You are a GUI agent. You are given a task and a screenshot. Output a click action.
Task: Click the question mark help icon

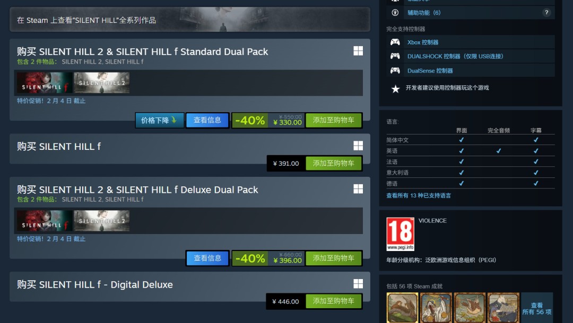coord(546,13)
